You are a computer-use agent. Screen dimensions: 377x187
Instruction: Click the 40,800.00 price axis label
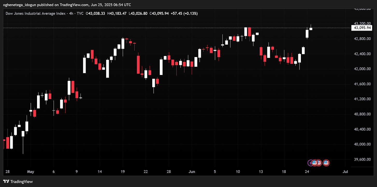(362, 114)
